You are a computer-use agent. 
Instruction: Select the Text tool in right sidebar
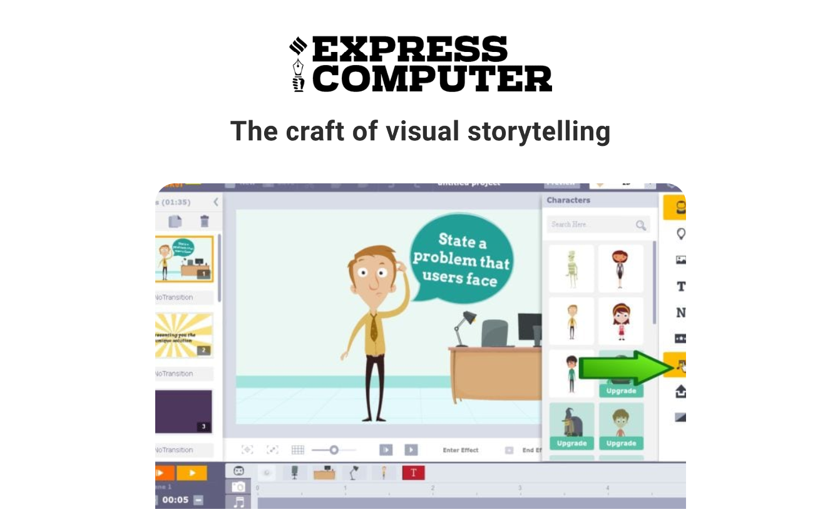tap(680, 286)
